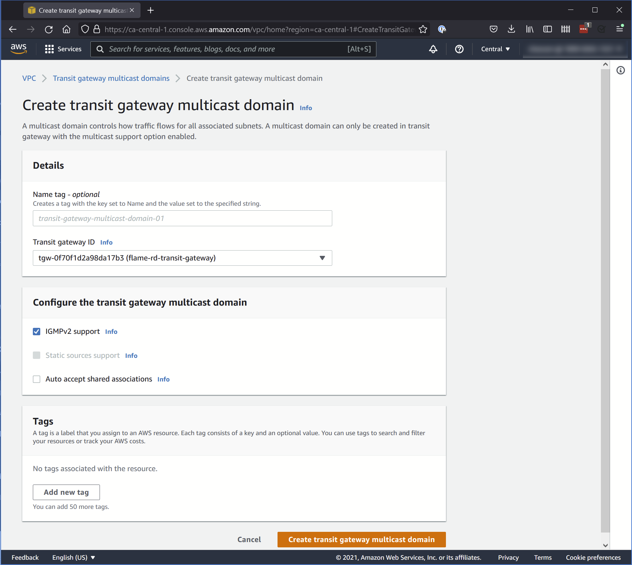Open the Services menu grid icon
Image resolution: width=632 pixels, height=565 pixels.
pos(49,49)
